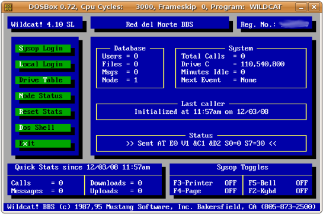Minimize the DOSBox window
The image size is (323, 214).
tap(301, 7)
